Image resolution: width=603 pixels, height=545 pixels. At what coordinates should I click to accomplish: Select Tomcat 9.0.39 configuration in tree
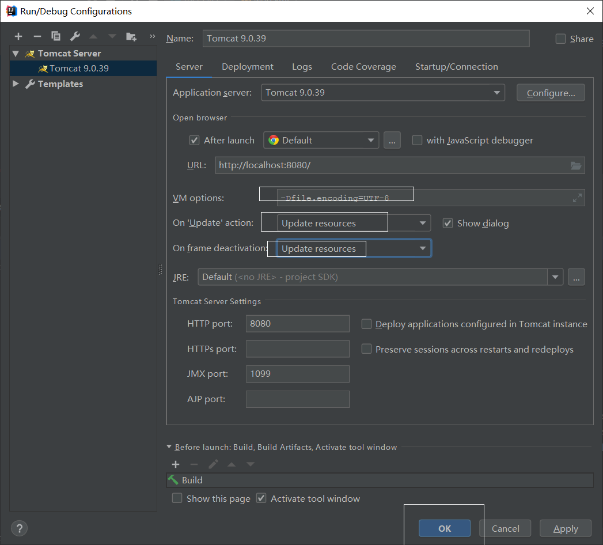coord(83,69)
